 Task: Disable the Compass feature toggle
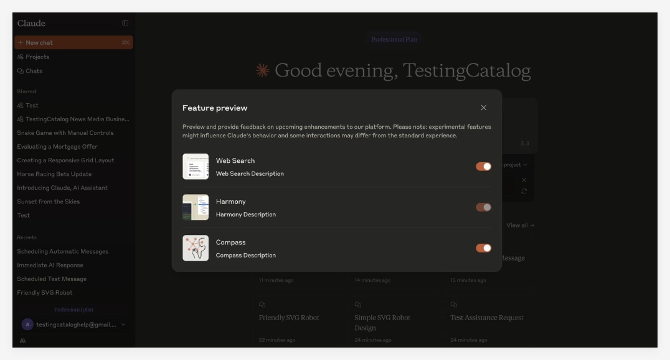coord(483,248)
